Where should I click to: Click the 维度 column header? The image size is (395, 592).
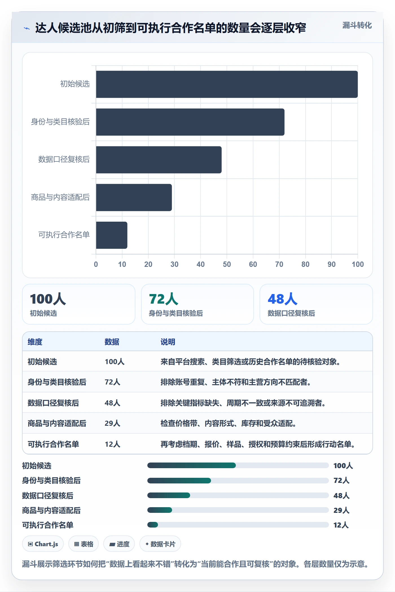[35, 342]
